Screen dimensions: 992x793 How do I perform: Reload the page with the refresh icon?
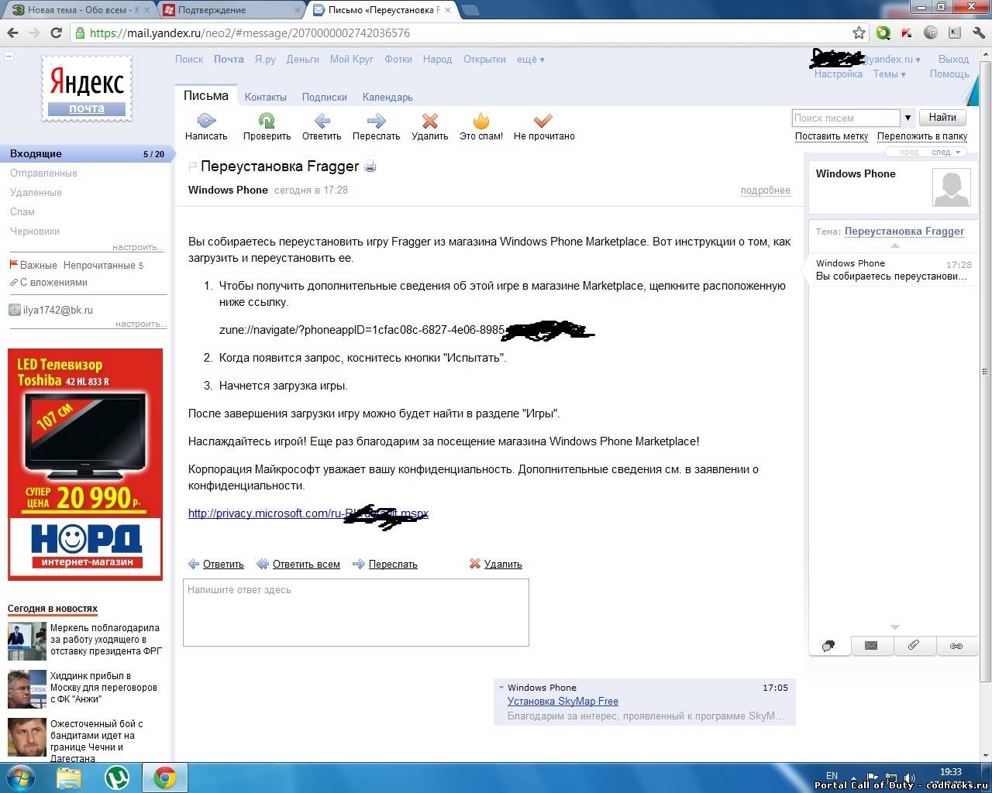pos(56,33)
